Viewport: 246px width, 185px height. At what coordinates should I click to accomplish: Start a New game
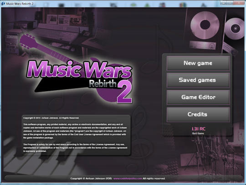tap(198, 63)
